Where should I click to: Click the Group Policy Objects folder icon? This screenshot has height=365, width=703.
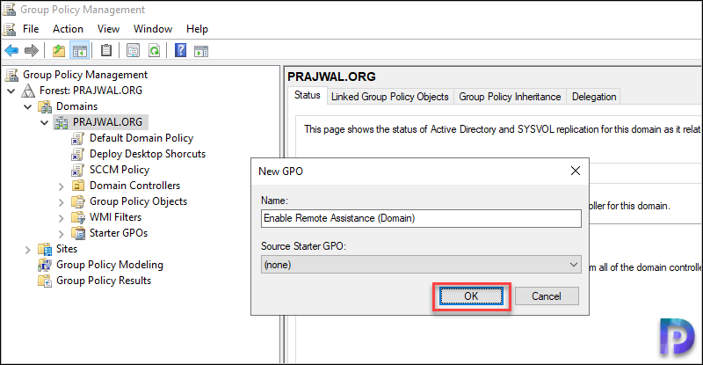pos(78,201)
